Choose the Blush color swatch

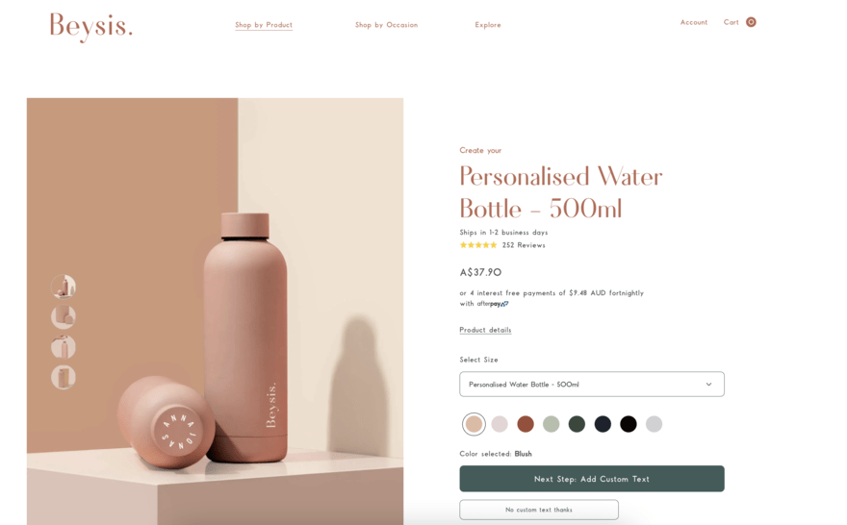(x=474, y=424)
